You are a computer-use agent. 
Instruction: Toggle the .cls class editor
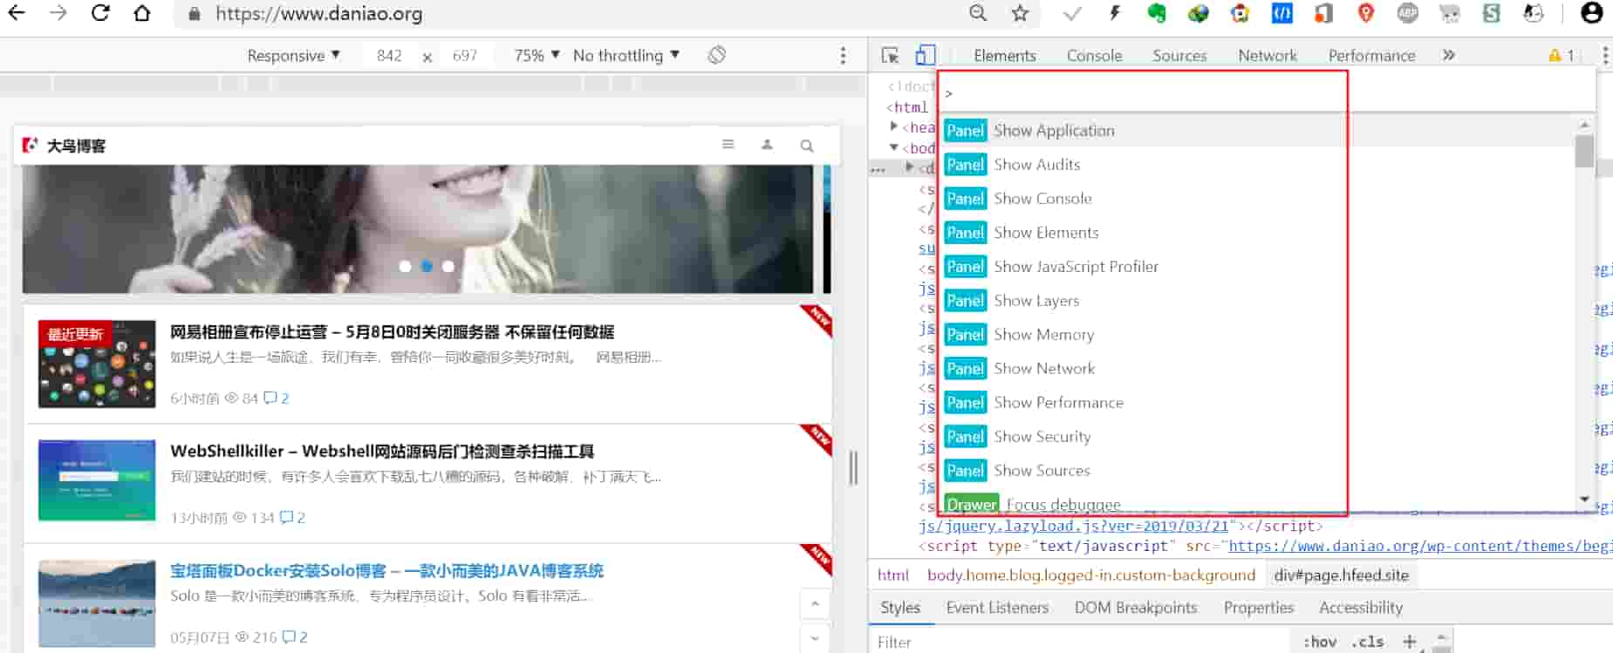click(1367, 642)
